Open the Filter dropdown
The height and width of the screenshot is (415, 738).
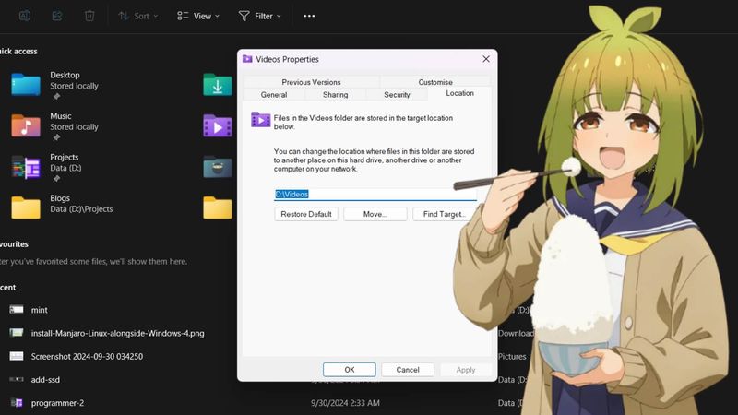click(x=260, y=16)
